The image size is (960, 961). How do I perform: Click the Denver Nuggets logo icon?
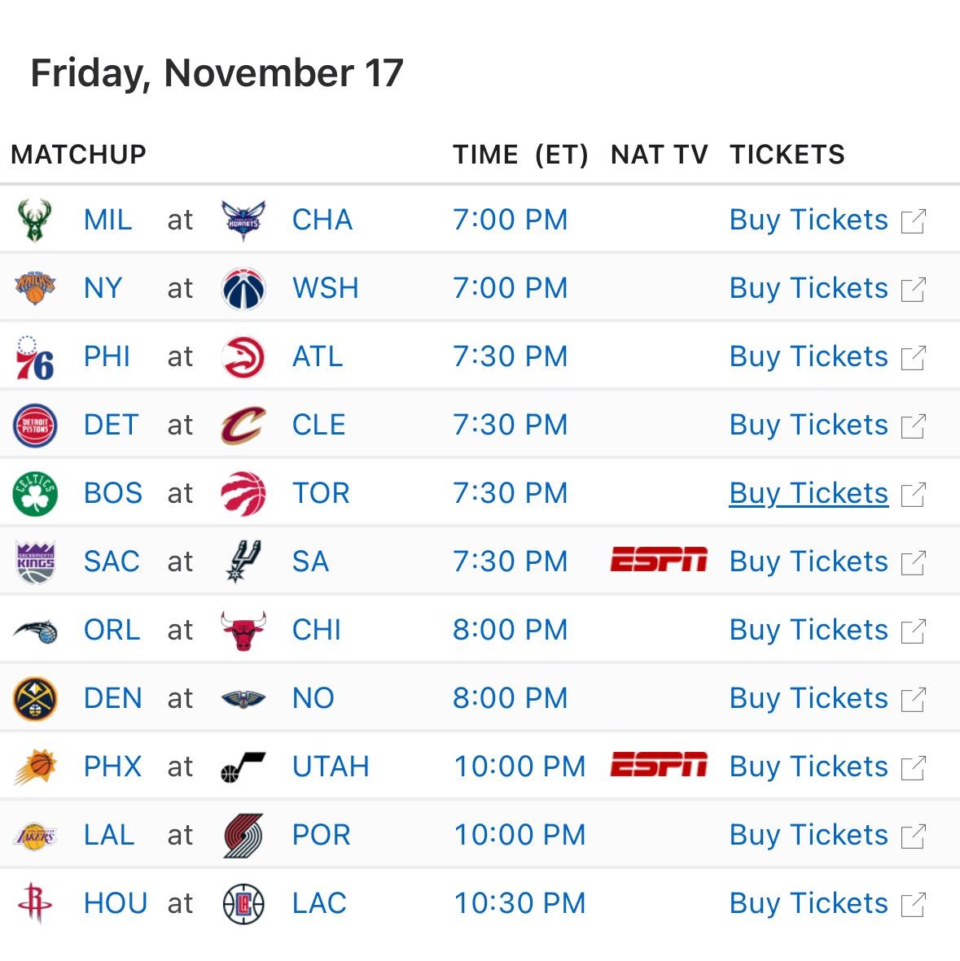[34, 699]
